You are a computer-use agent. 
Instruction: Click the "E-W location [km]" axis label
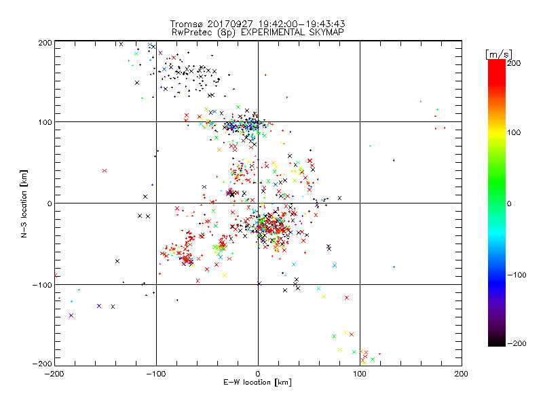click(258, 382)
